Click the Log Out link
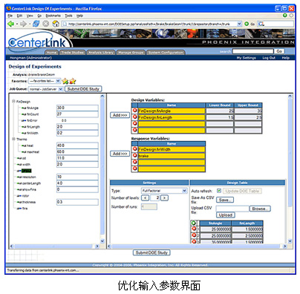Image resolution: width=300 pixels, height=294 pixels. pos(269,58)
